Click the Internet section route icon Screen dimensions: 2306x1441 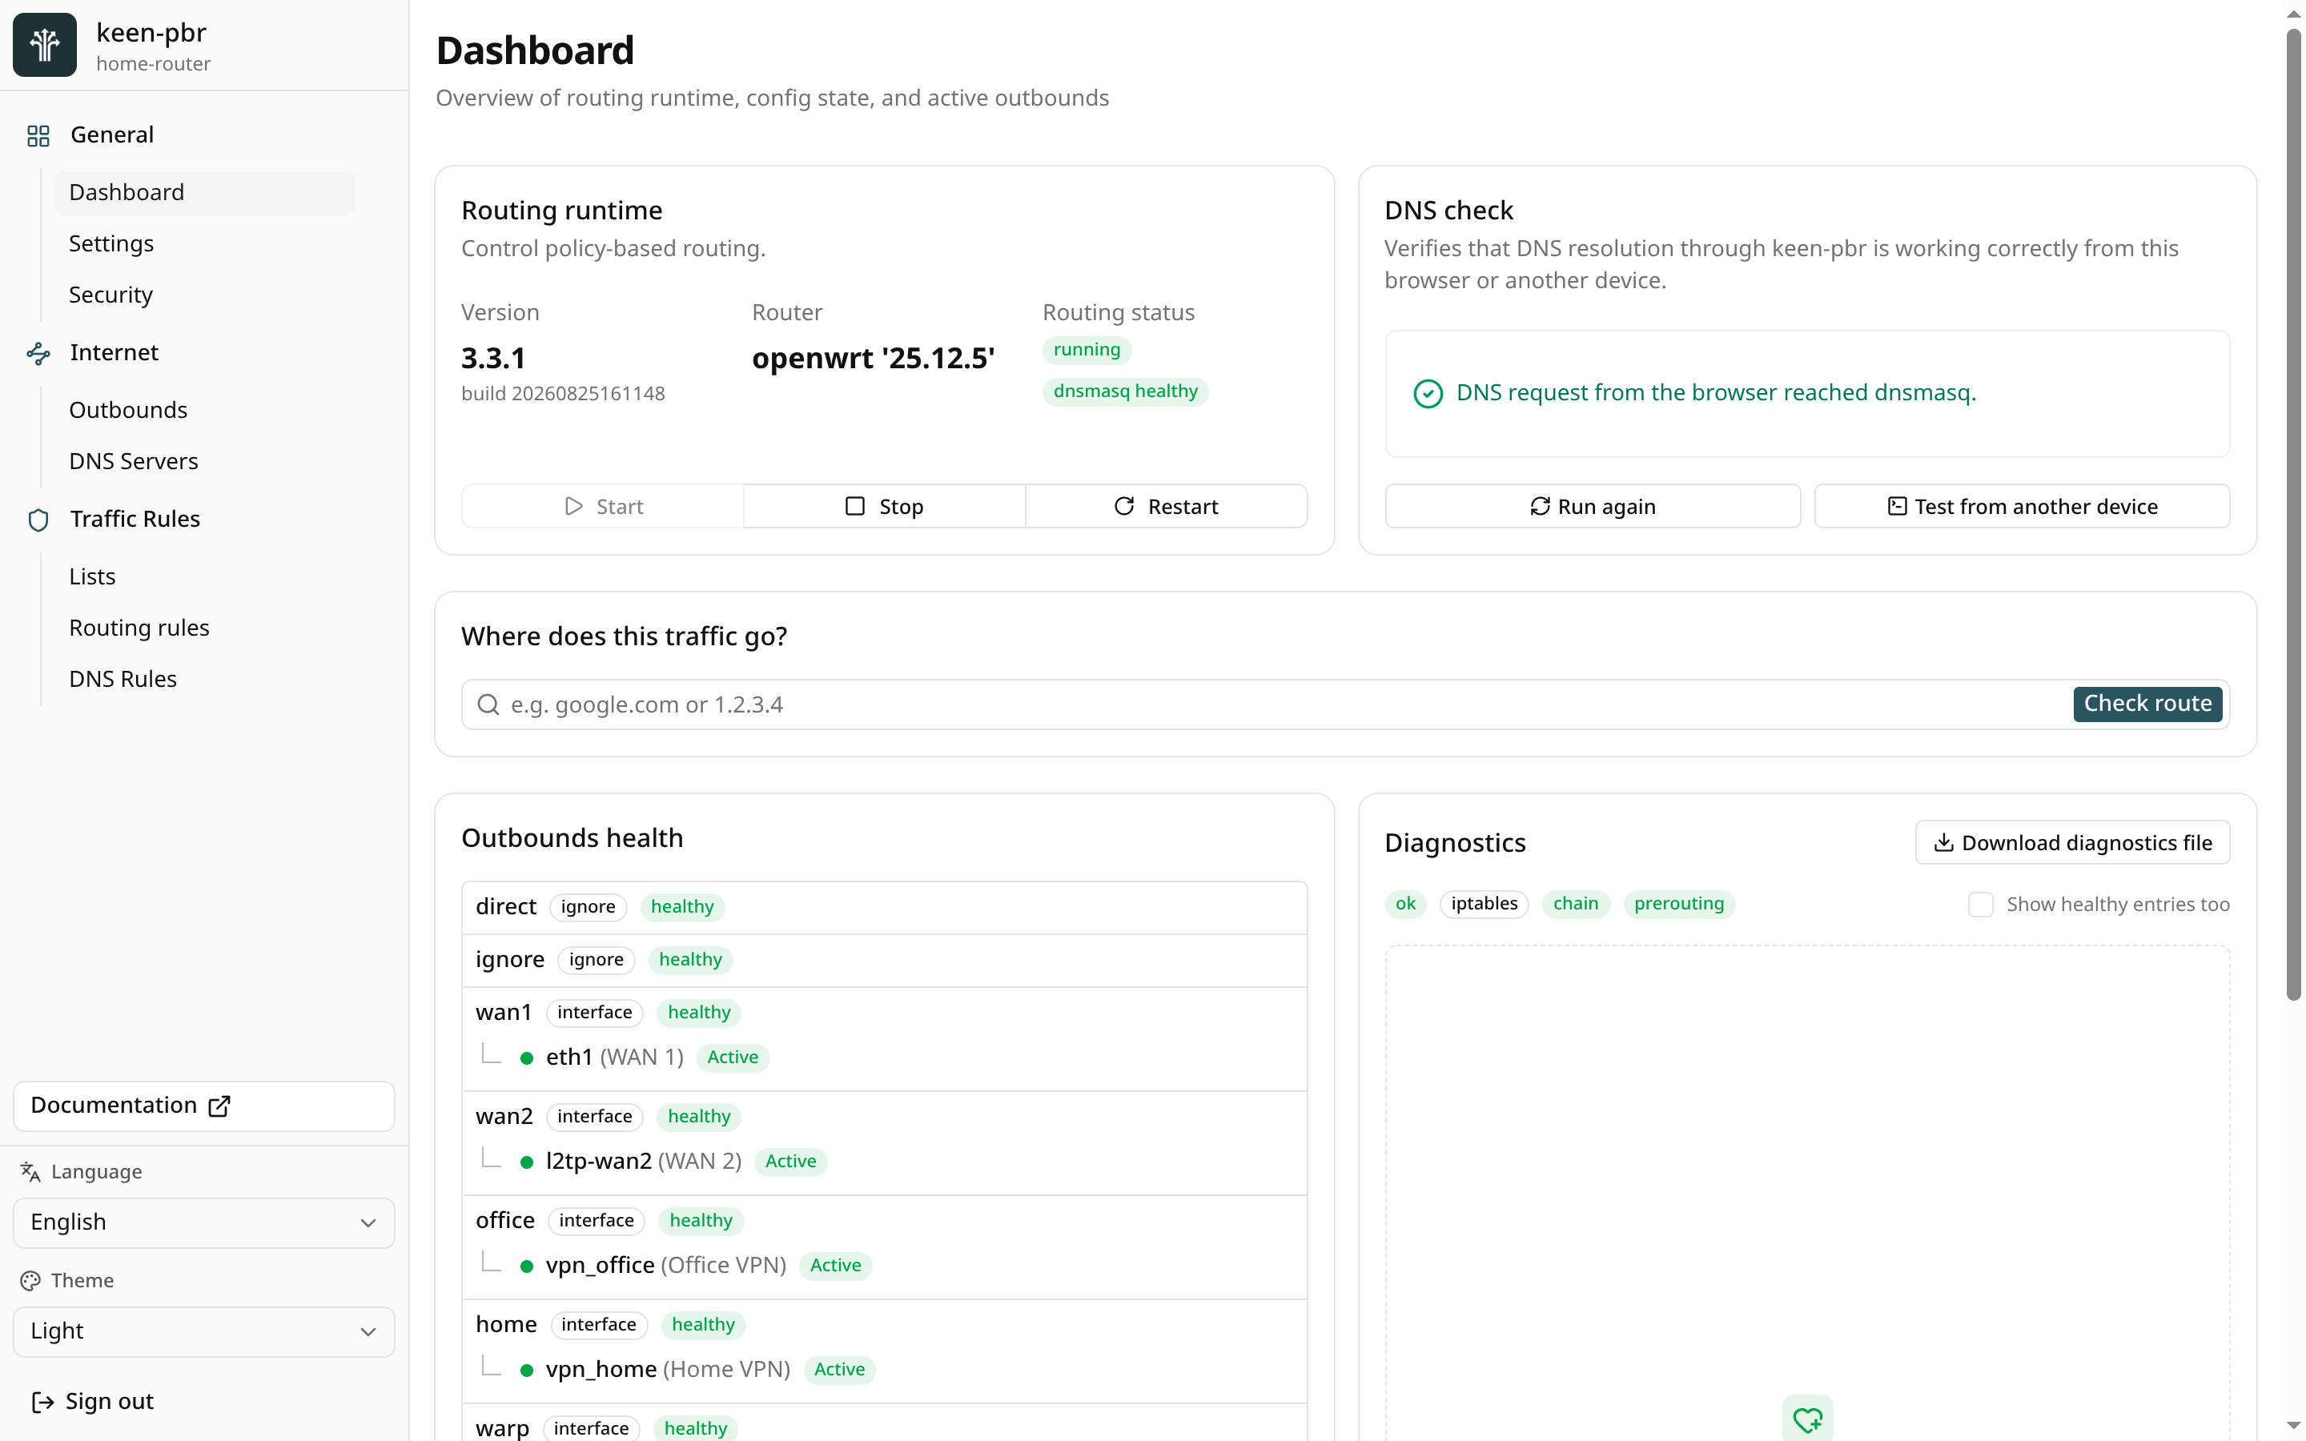coord(38,354)
